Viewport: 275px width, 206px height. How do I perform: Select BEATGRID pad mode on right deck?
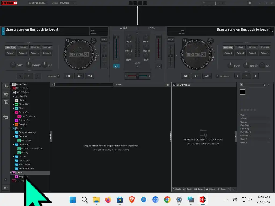228,47
